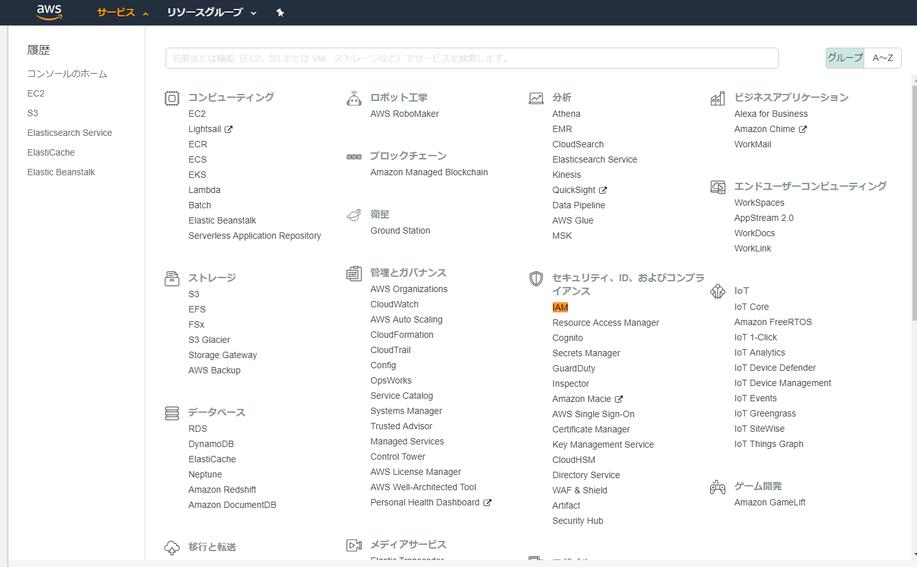Open Resource Access Manager
Viewport: 917px width, 567px height.
(606, 323)
